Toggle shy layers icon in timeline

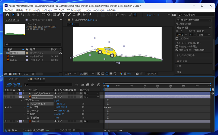pyautogui.click(x=83, y=85)
